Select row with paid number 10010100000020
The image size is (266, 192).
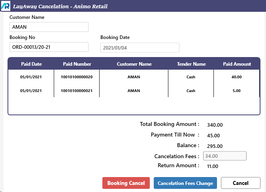[x=77, y=77]
